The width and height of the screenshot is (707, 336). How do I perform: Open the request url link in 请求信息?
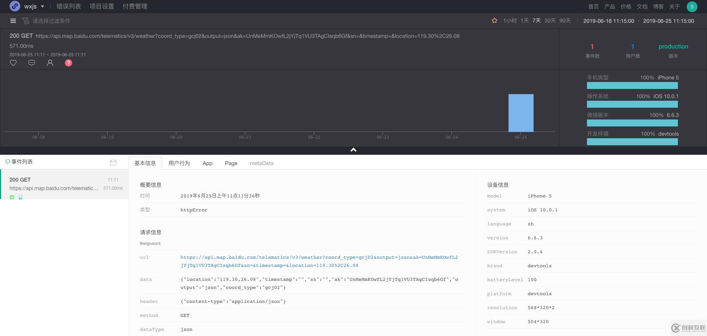319,261
